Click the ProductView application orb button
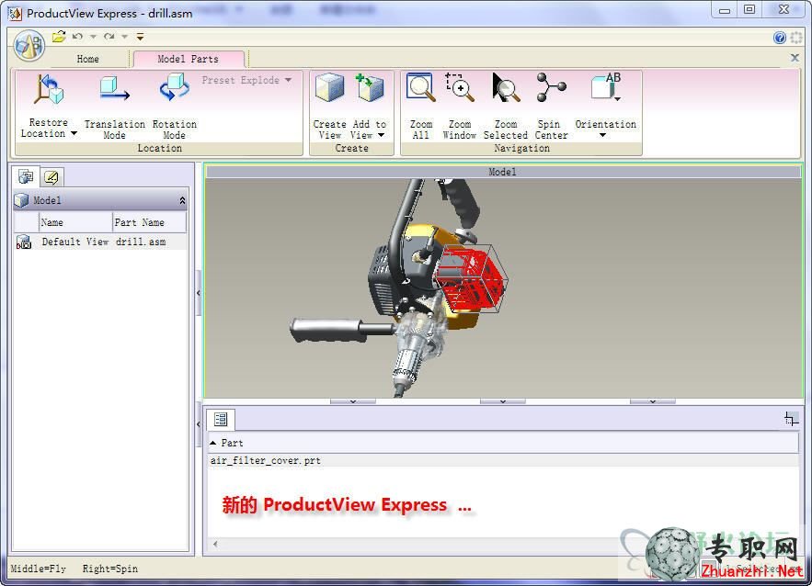 (29, 46)
